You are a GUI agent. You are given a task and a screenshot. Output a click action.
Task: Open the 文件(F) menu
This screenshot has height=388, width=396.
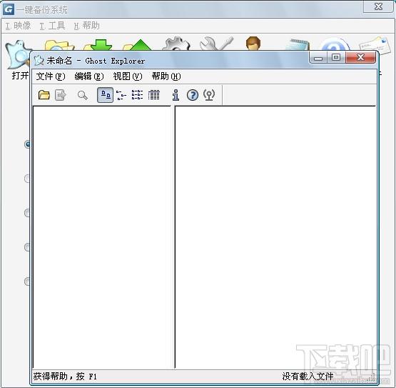51,76
